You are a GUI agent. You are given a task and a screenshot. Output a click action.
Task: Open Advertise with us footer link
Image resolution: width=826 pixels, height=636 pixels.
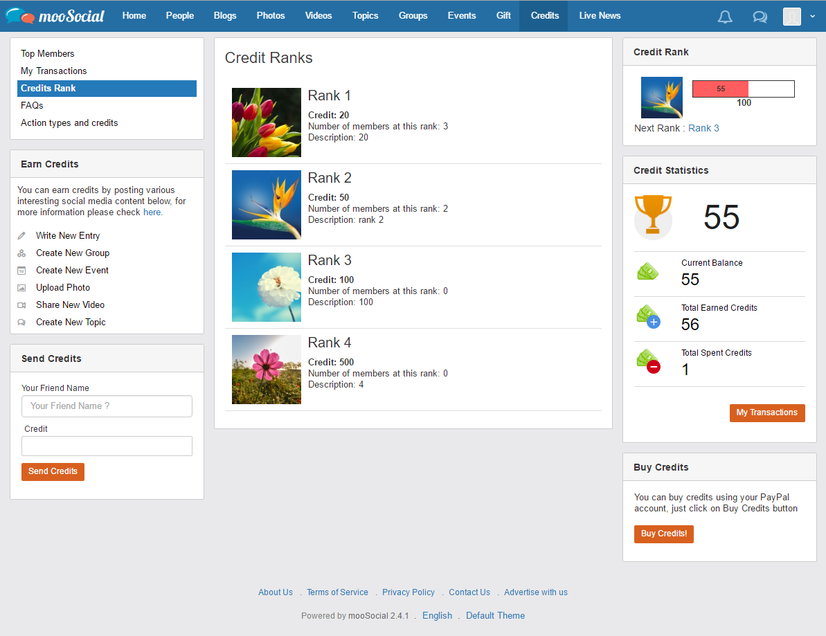[536, 593]
